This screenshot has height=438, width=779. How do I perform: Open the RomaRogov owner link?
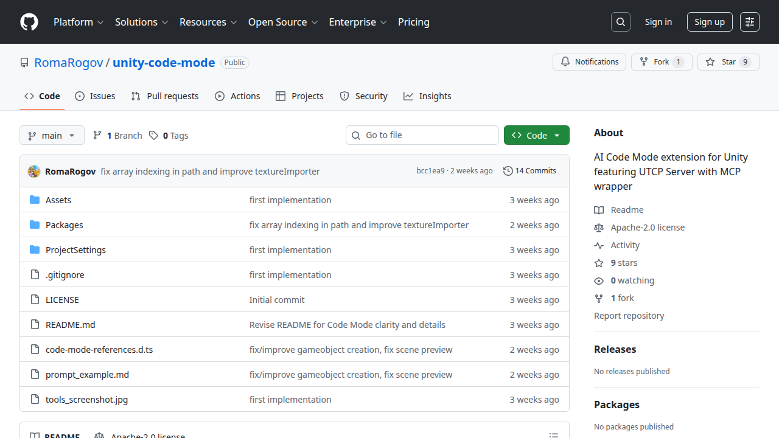pyautogui.click(x=69, y=63)
